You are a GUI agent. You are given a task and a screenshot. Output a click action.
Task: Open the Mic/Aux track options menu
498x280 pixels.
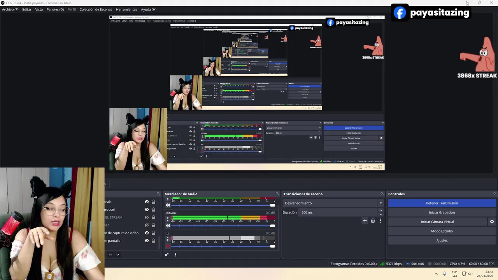(x=168, y=219)
